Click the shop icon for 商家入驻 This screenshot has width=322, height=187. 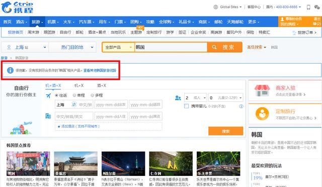coord(262,90)
